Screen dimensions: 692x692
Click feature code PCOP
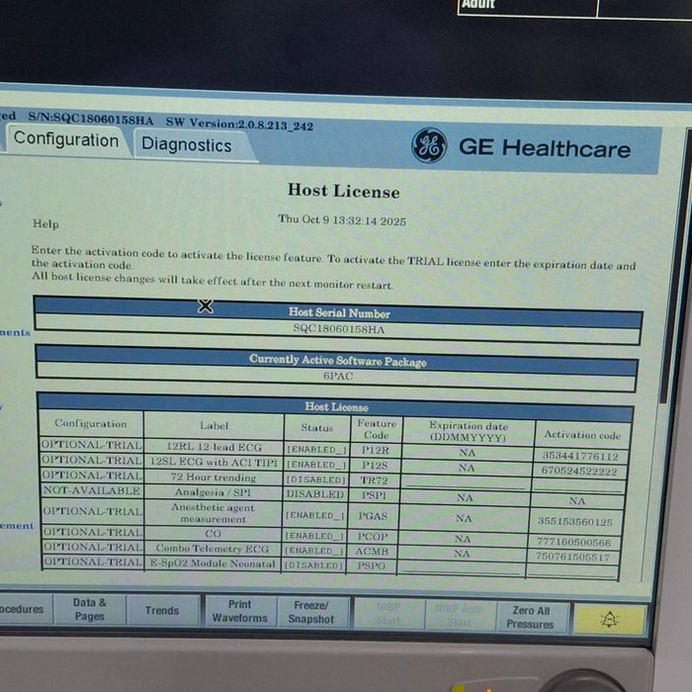click(373, 537)
